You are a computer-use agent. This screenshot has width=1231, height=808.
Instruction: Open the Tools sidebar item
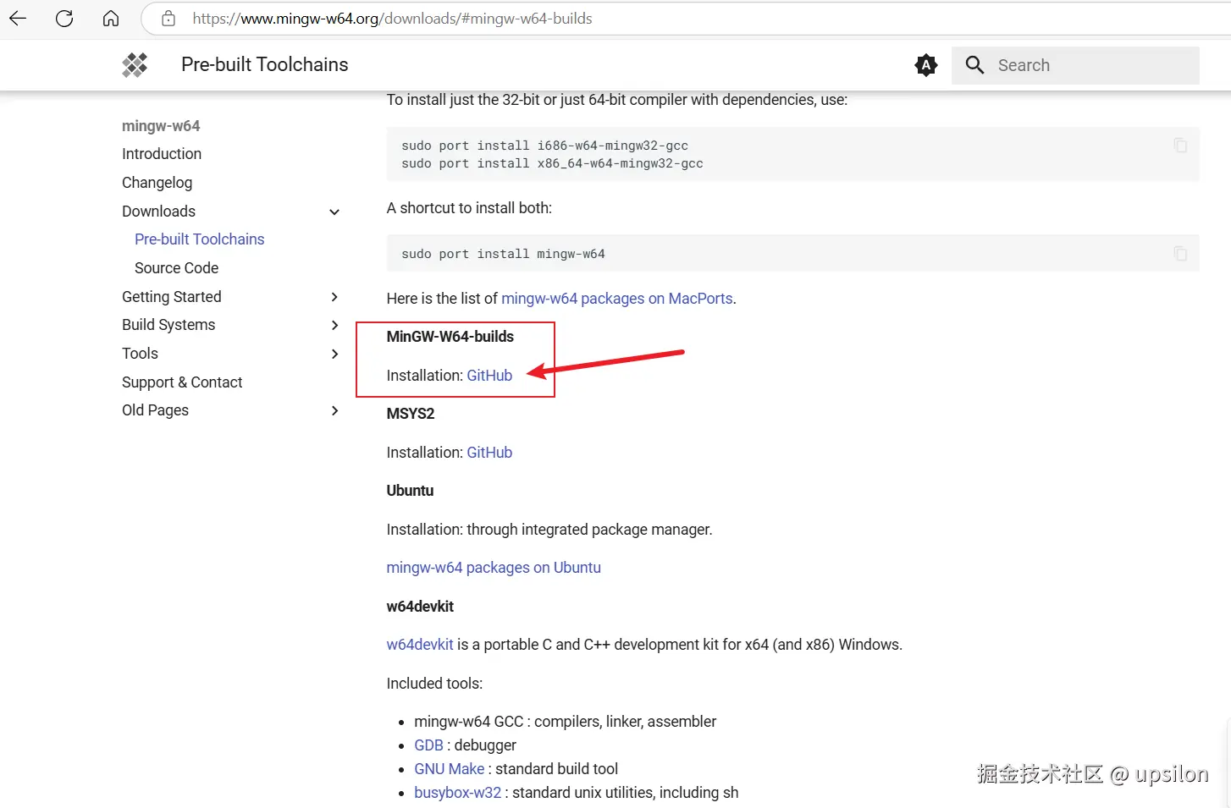[140, 354]
